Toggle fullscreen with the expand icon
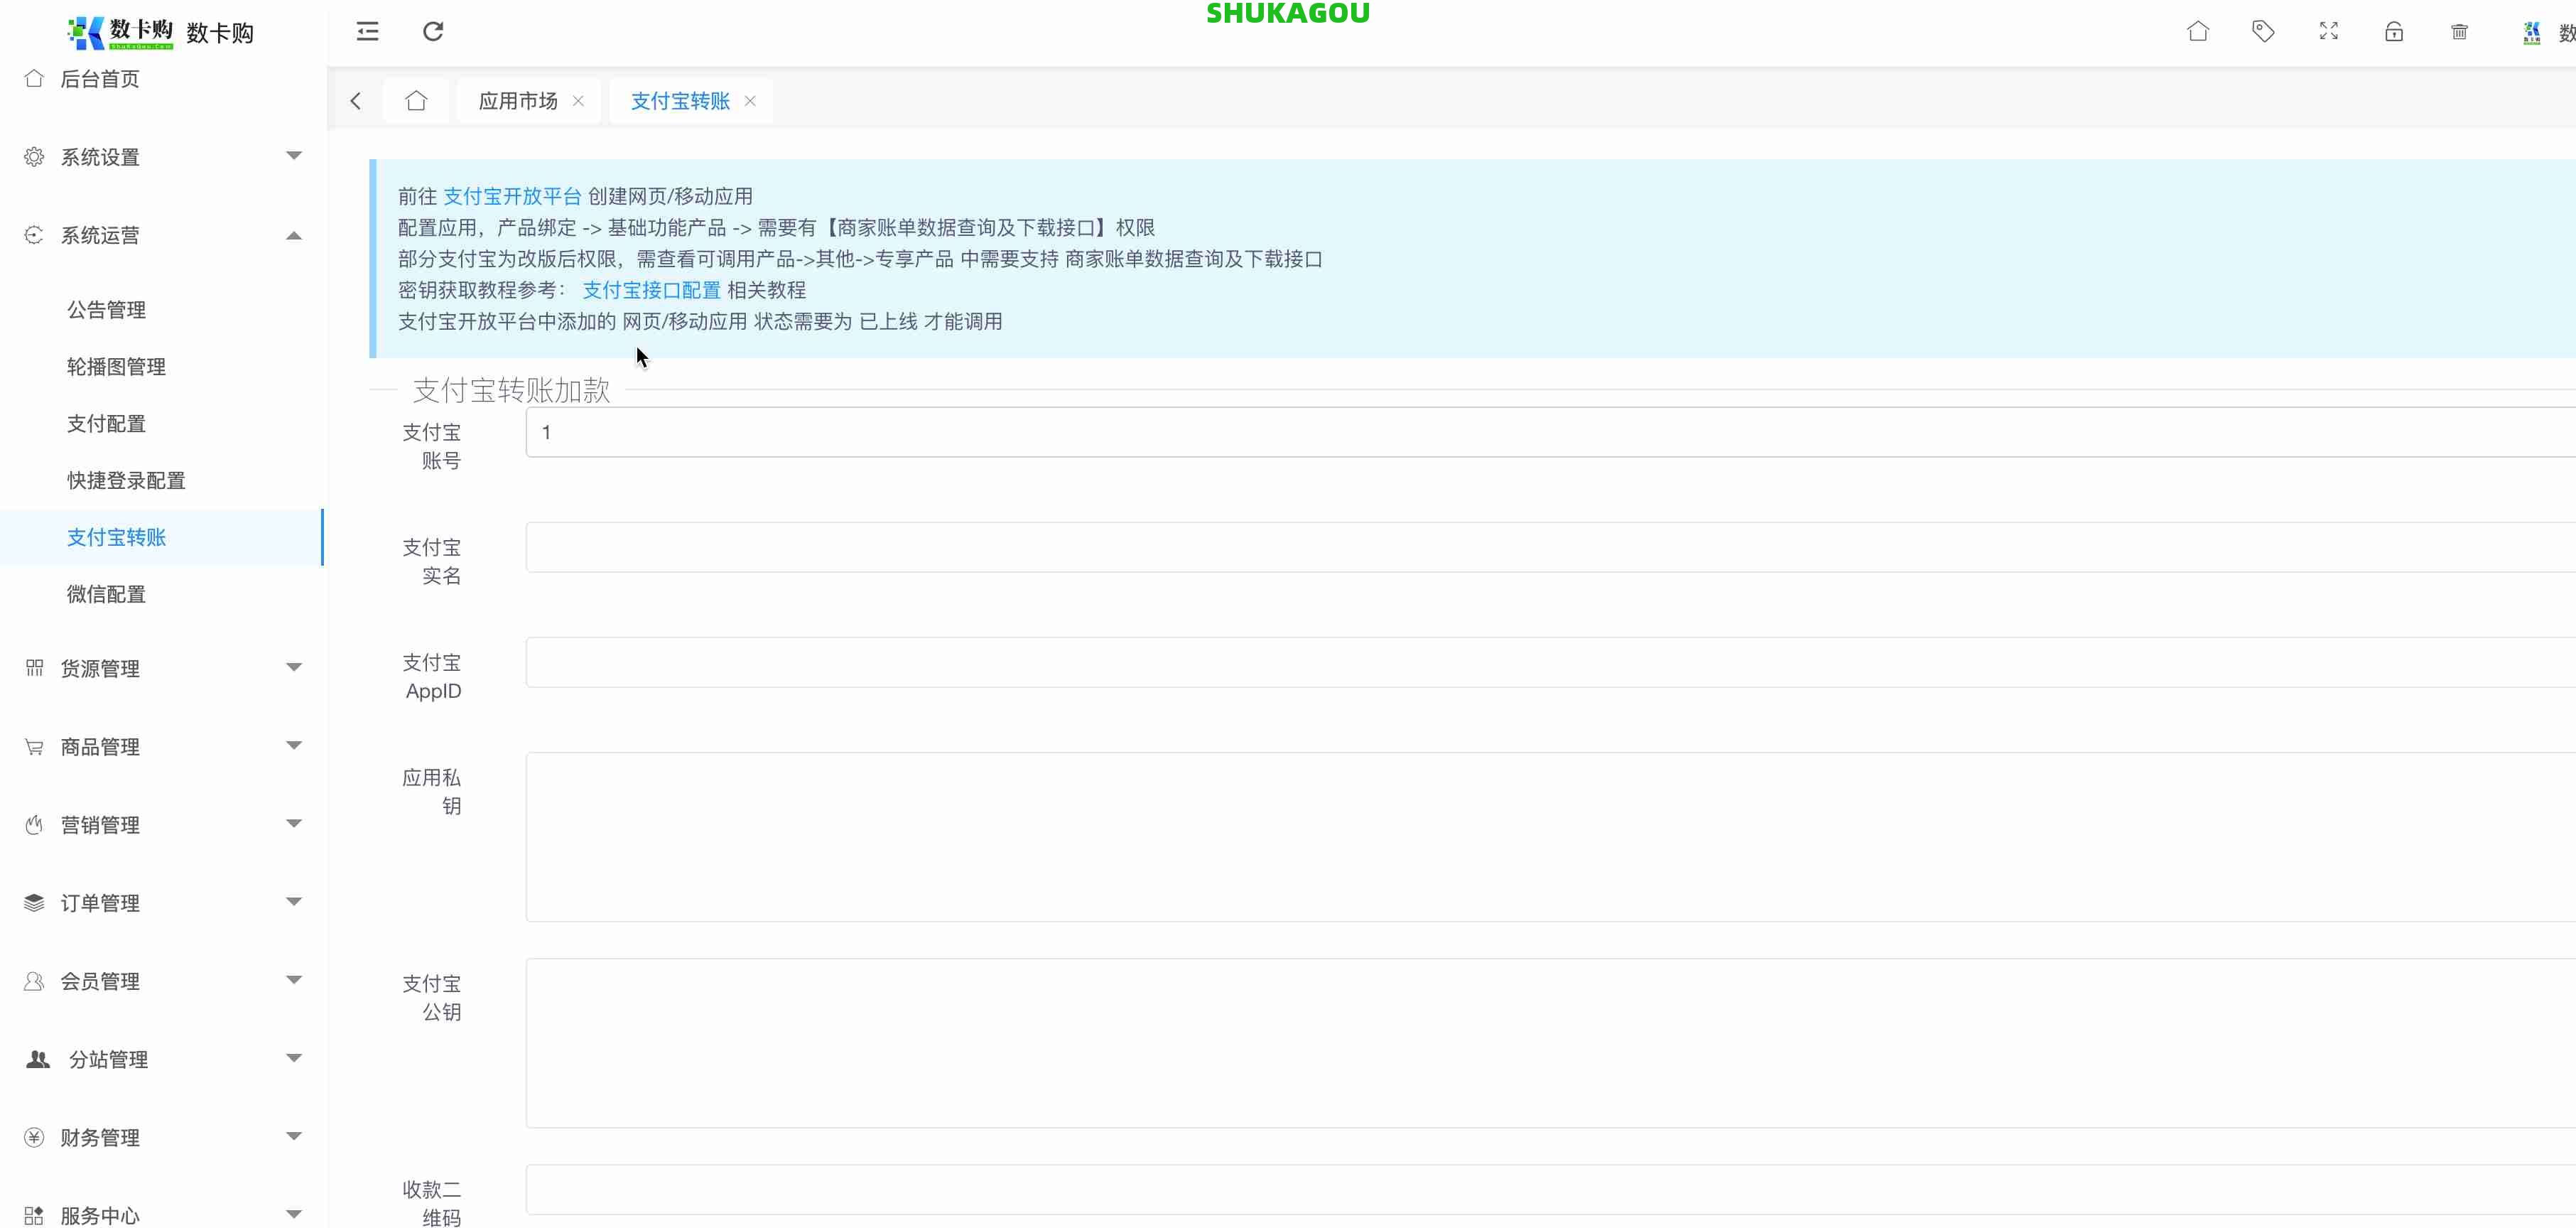This screenshot has width=2576, height=1228. pos(2328,32)
